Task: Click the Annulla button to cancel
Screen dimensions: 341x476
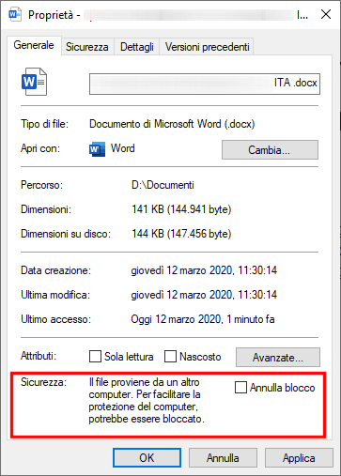Action: tap(223, 458)
